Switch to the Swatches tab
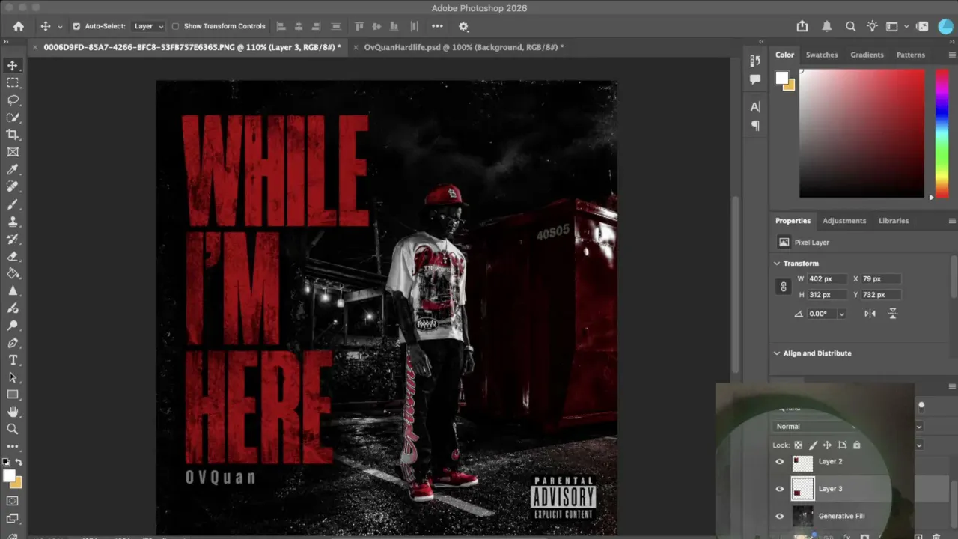Screen dimensions: 958x539 pos(822,55)
